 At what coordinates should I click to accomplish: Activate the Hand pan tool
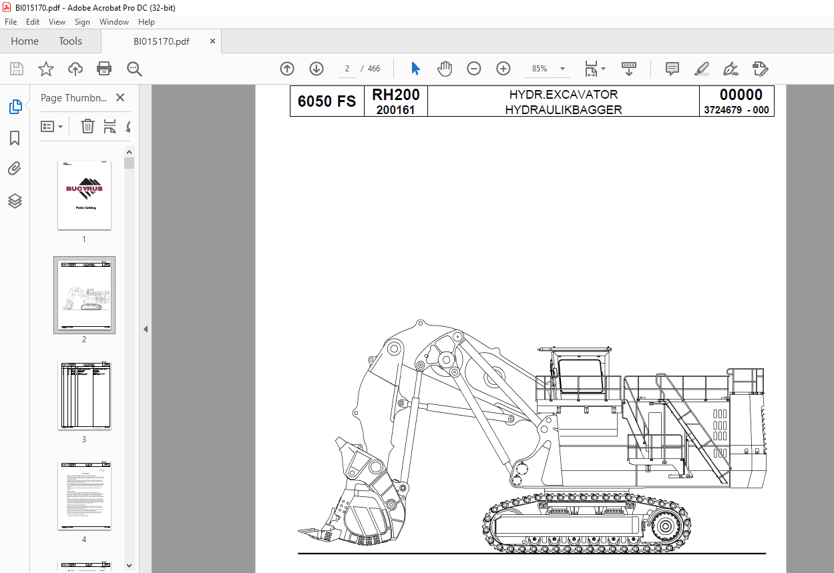(445, 69)
